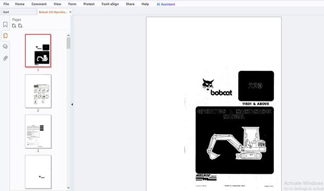Select the fourth page thumbnail

38,172
